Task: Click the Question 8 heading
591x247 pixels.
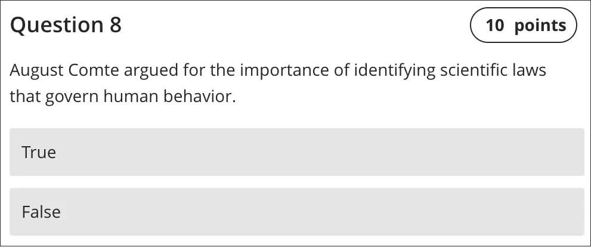Action: pos(66,25)
